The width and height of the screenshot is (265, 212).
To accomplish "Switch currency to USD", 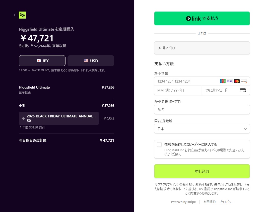I will click(x=91, y=61).
